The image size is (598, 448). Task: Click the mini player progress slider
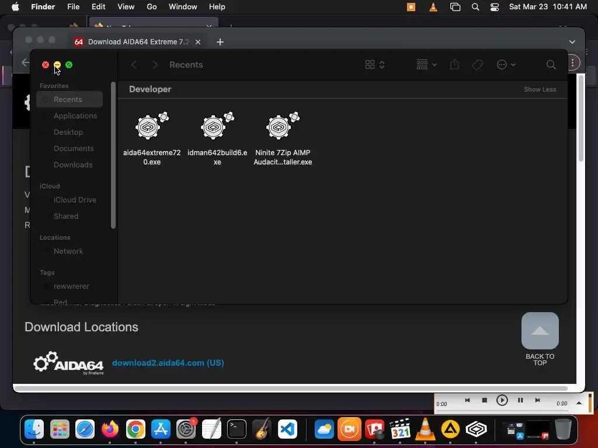point(502,411)
